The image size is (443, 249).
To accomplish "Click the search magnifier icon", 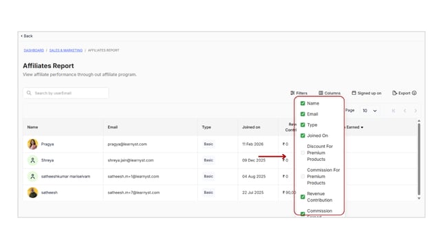I will (29, 93).
